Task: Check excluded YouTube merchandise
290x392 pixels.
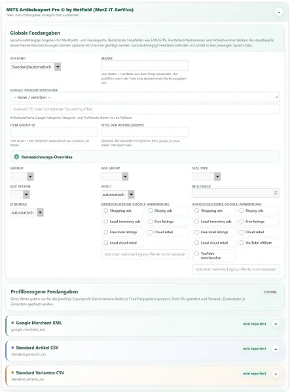Action: (x=196, y=253)
